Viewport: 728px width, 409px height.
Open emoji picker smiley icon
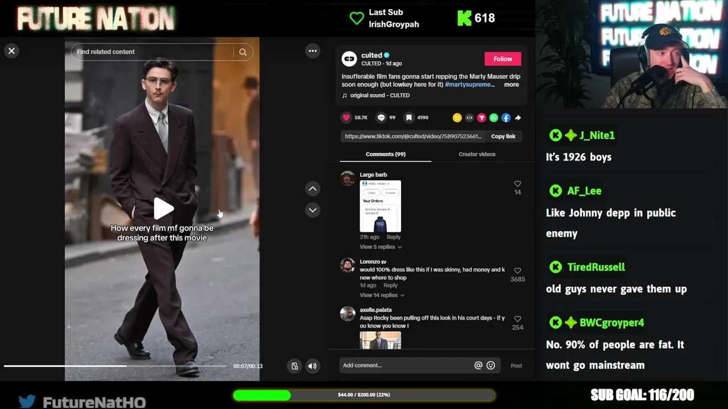(x=491, y=366)
